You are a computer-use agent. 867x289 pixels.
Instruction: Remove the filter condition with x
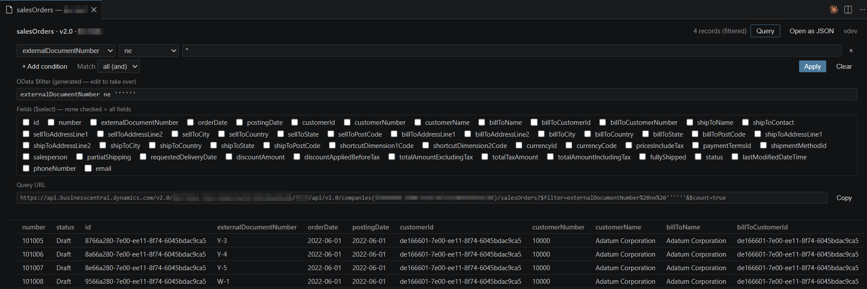point(851,51)
